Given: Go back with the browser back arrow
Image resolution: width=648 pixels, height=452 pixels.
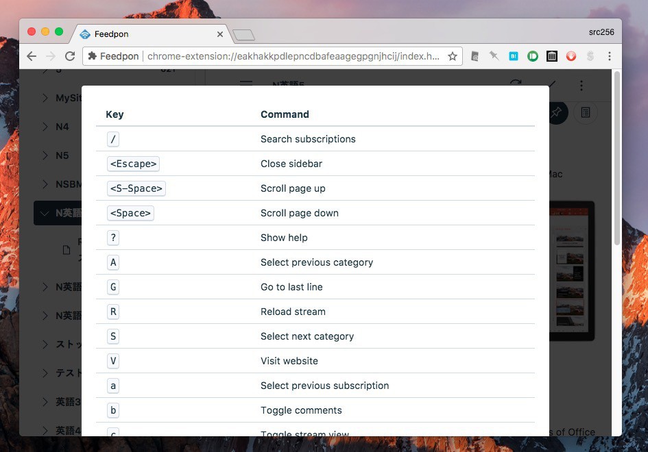Looking at the screenshot, I should [x=32, y=56].
